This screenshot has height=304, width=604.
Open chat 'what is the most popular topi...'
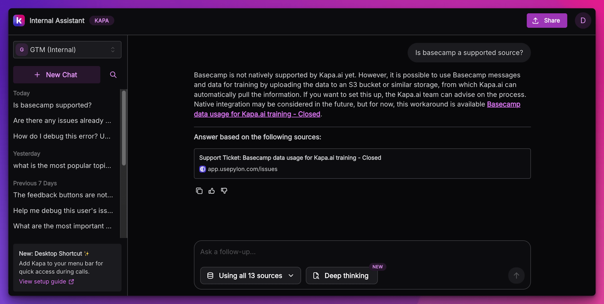click(x=62, y=166)
